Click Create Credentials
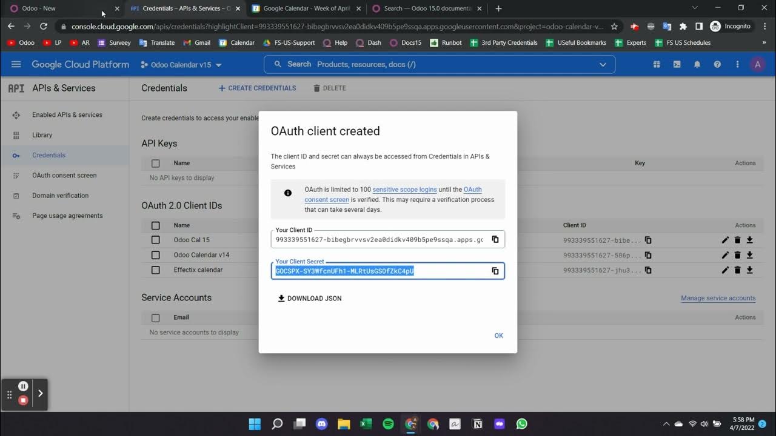The width and height of the screenshot is (776, 436). [x=257, y=88]
